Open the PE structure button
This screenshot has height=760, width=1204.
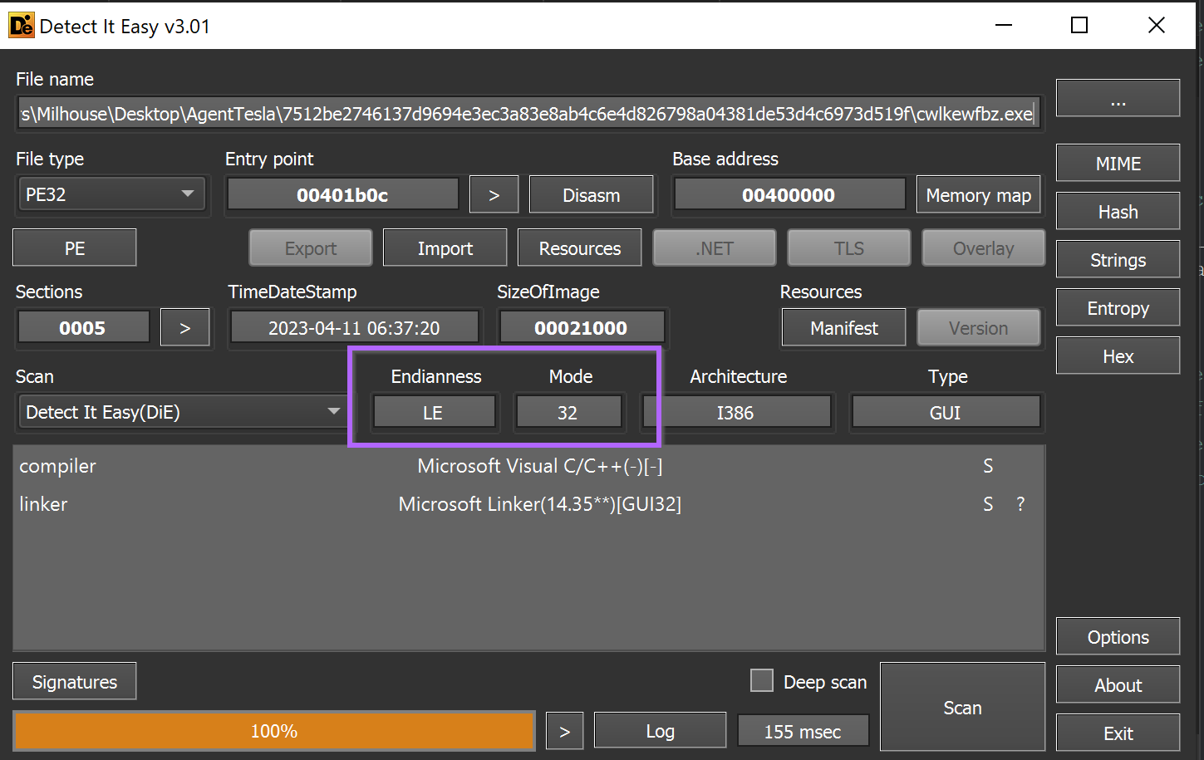pyautogui.click(x=74, y=248)
